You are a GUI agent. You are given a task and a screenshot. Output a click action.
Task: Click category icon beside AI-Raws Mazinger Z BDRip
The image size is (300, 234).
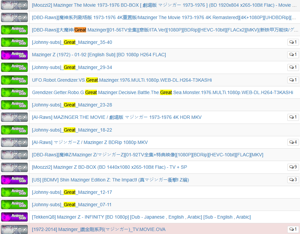14,142
